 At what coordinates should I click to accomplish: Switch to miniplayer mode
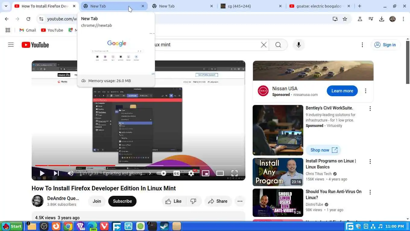[x=206, y=173]
